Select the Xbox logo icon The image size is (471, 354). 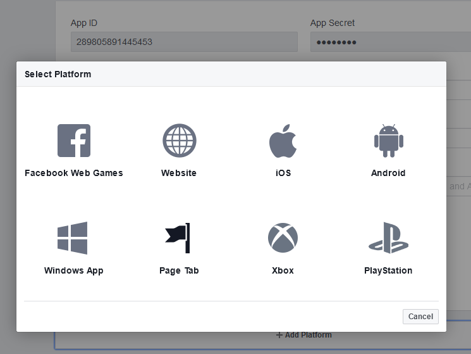(283, 238)
